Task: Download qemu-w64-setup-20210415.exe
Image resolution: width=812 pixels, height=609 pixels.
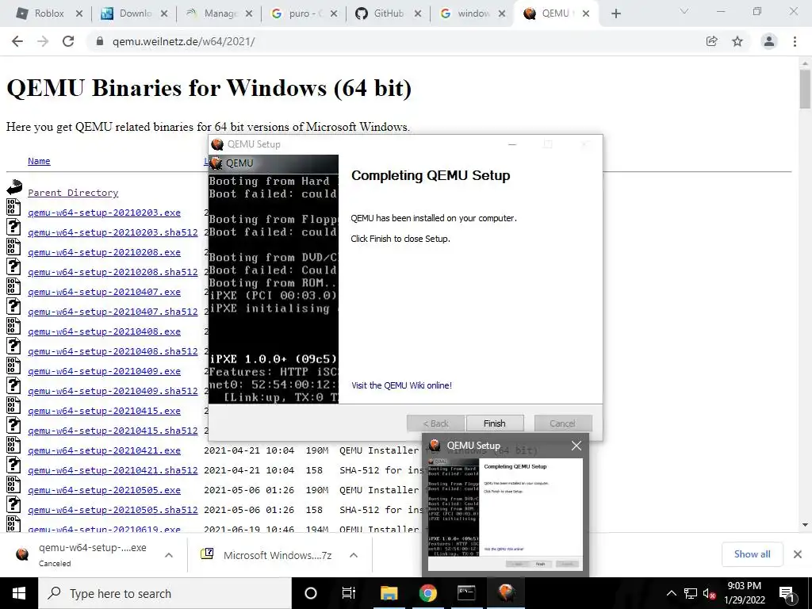Action: [104, 411]
